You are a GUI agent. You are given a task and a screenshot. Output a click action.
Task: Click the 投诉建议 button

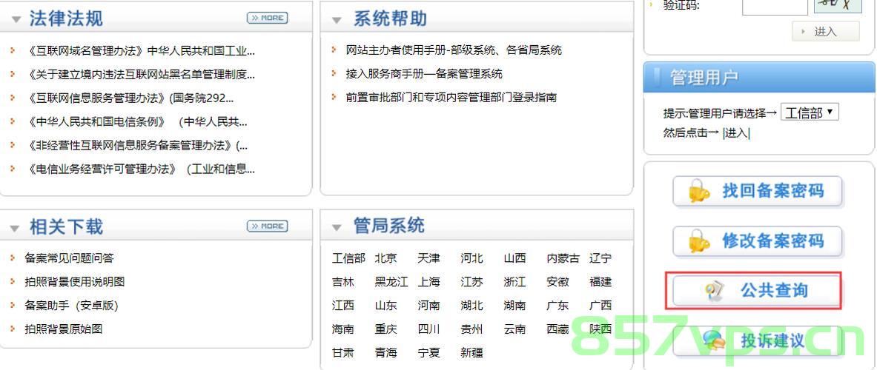coord(758,340)
